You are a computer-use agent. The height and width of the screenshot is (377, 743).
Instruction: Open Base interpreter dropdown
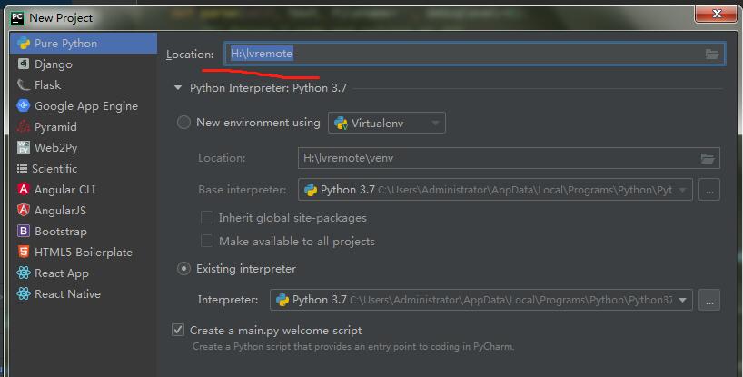[495, 190]
